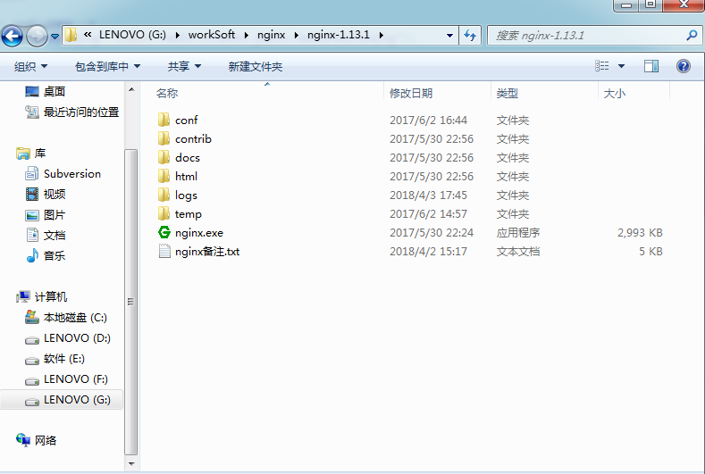The width and height of the screenshot is (705, 474).
Task: Click the file name nginx备注.txt
Action: pyautogui.click(x=207, y=252)
